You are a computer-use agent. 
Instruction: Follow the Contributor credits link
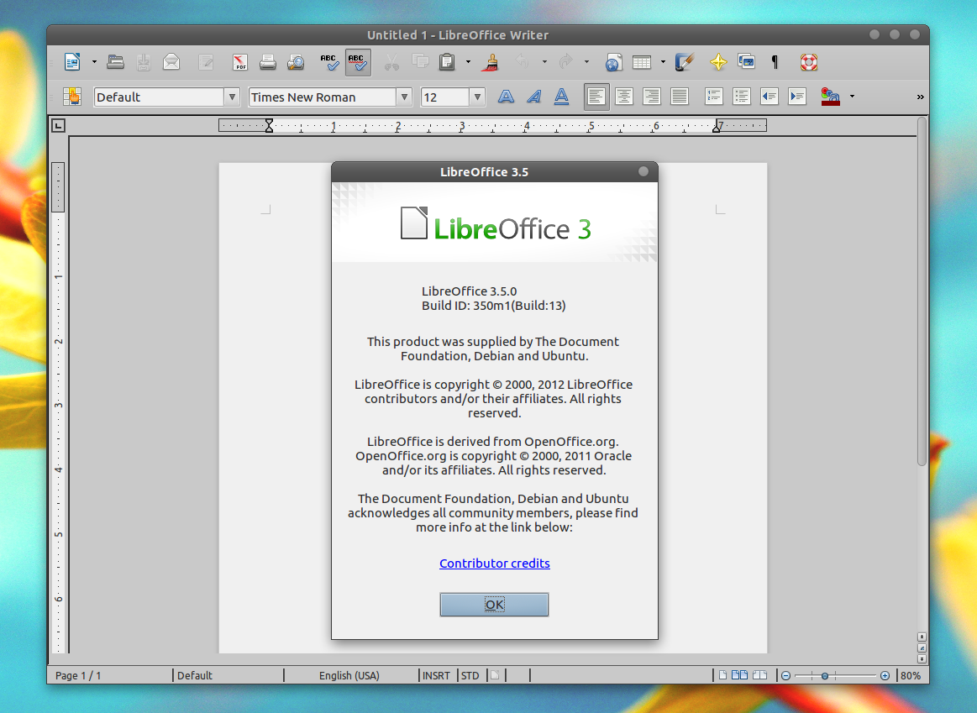[x=495, y=563]
